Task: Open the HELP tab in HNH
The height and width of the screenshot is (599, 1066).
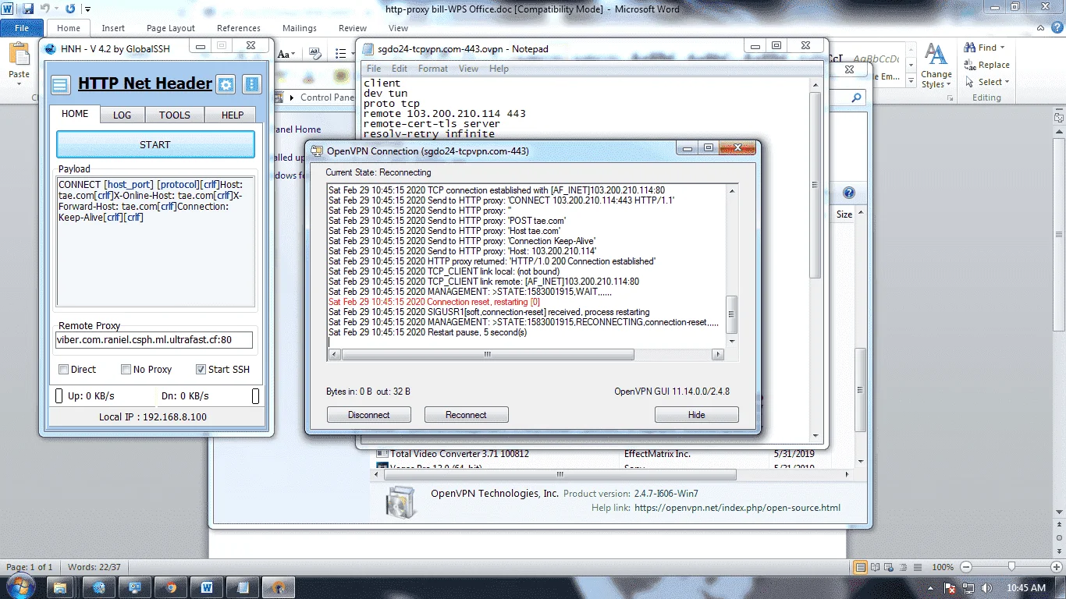Action: (233, 115)
